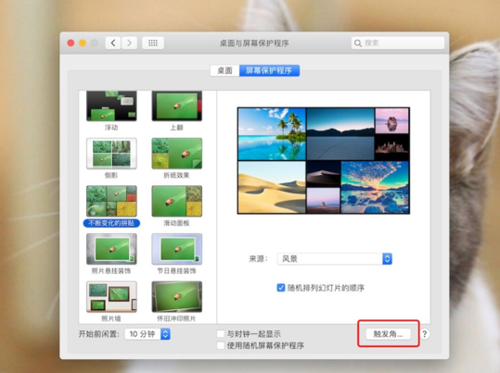
Task: Enable 与时钟一起显示 checkbox
Action: pos(221,333)
